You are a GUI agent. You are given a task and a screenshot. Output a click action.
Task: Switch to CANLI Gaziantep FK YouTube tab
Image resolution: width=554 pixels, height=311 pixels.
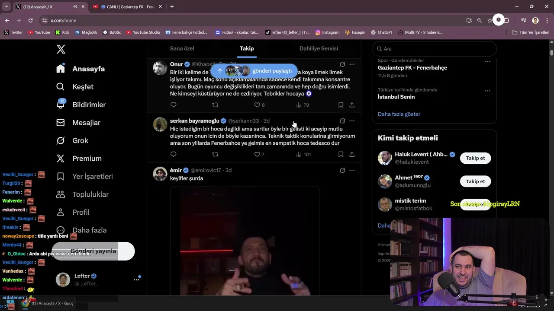click(x=127, y=6)
